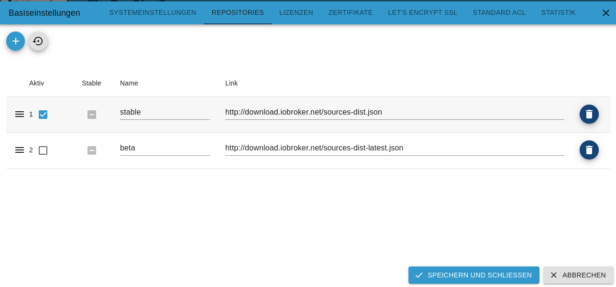This screenshot has height=287, width=616.
Task: Delete the beta repository entry
Action: tap(589, 150)
